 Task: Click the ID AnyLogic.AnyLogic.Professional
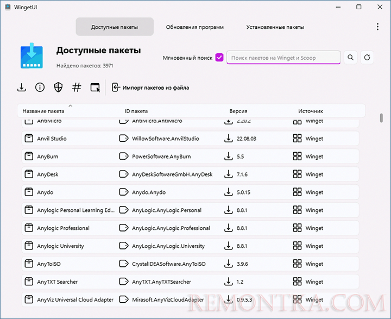pyautogui.click(x=171, y=228)
